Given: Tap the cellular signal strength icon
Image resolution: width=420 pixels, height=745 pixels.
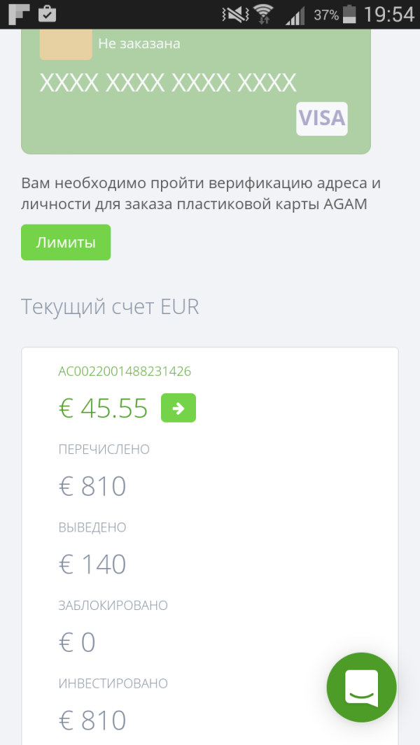Looking at the screenshot, I should coord(296,15).
